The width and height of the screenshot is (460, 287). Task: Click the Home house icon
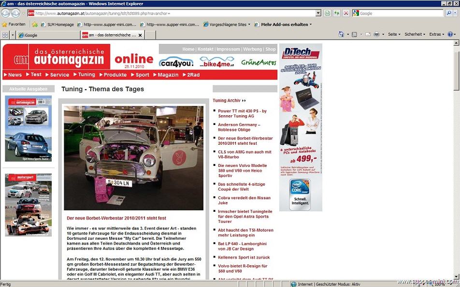click(341, 35)
